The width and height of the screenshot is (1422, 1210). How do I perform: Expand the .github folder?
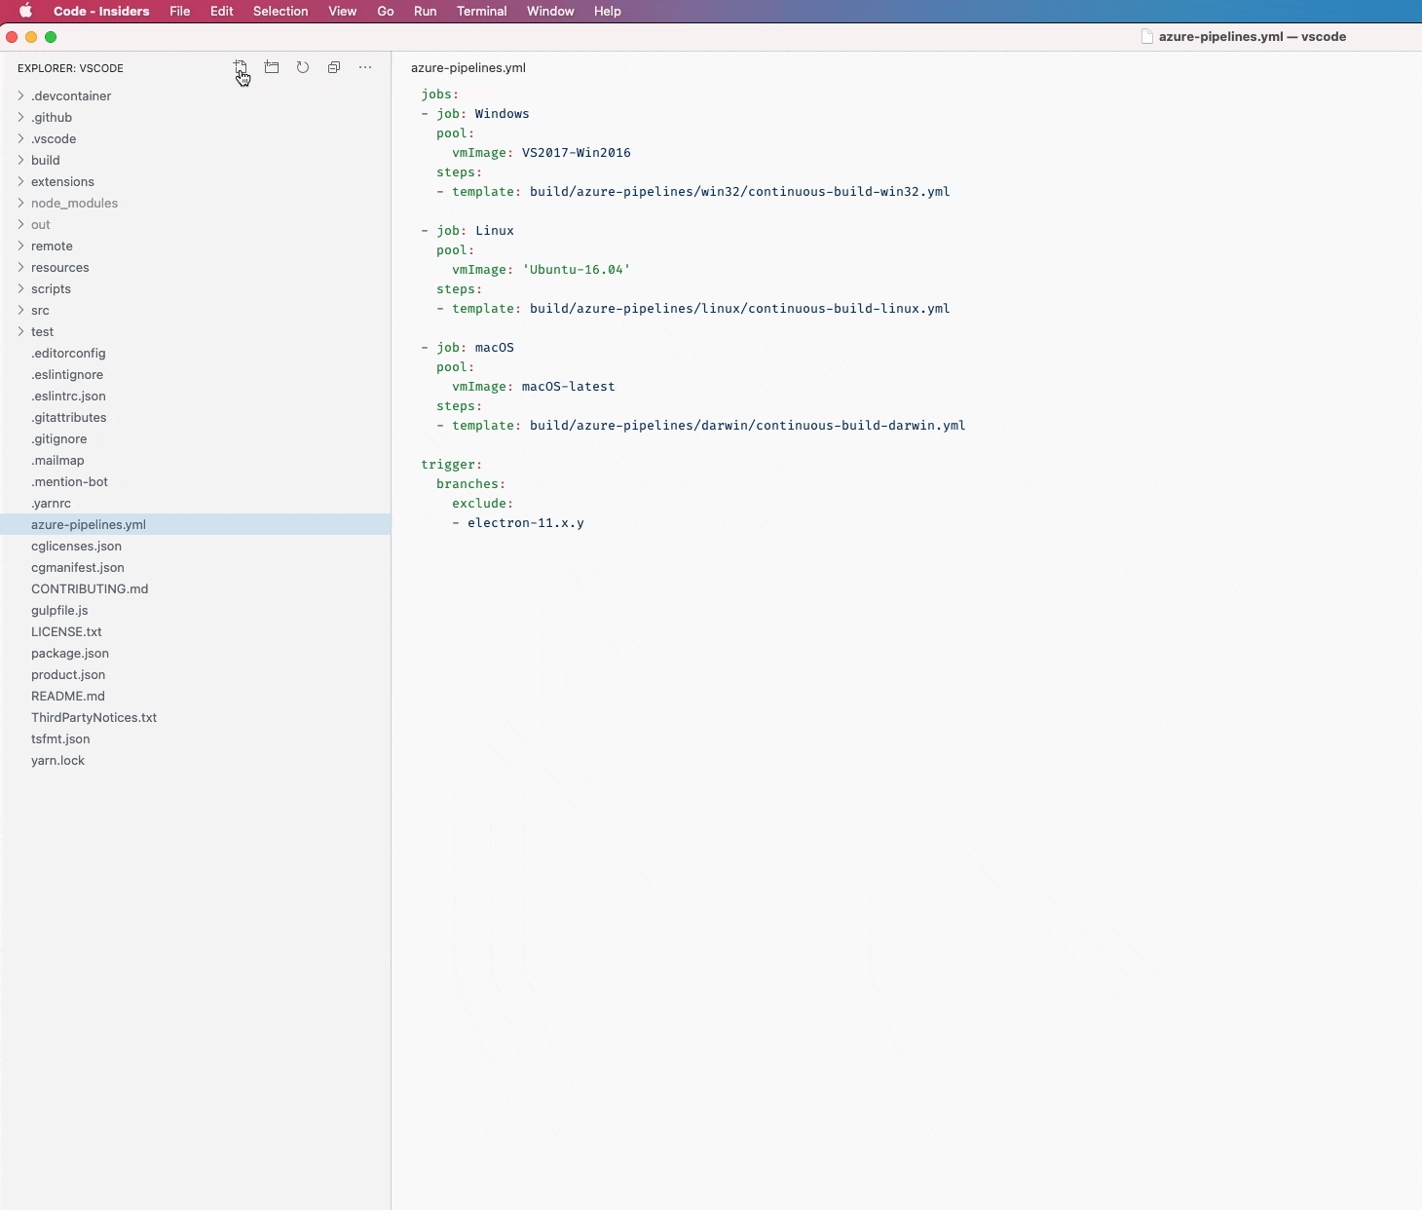[52, 117]
